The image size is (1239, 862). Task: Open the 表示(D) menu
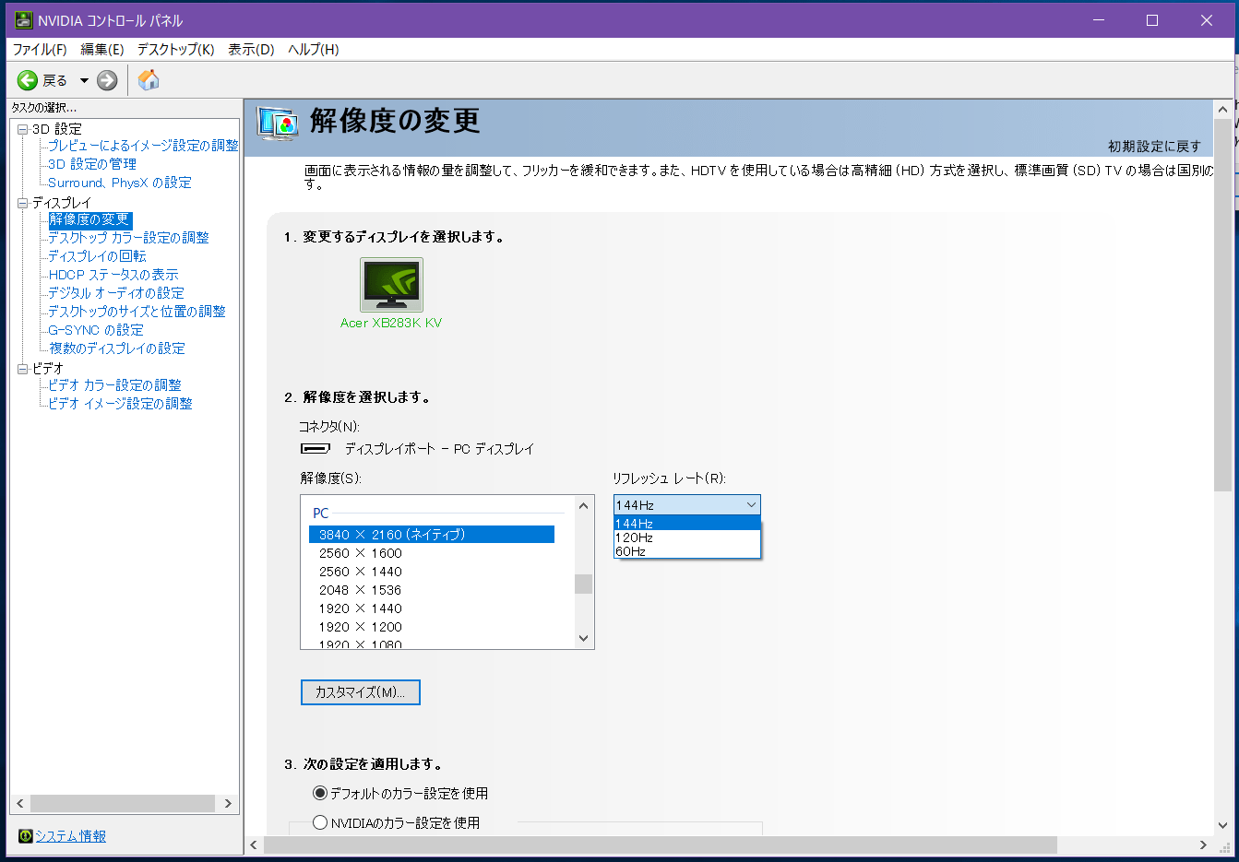click(252, 50)
